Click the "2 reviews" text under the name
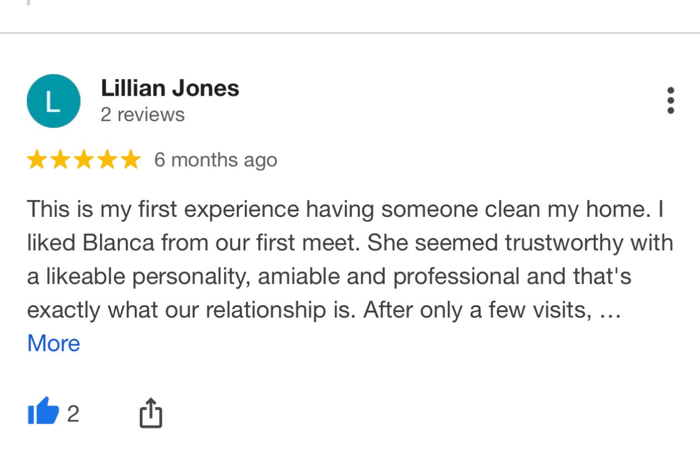Image resolution: width=700 pixels, height=461 pixels. click(142, 115)
